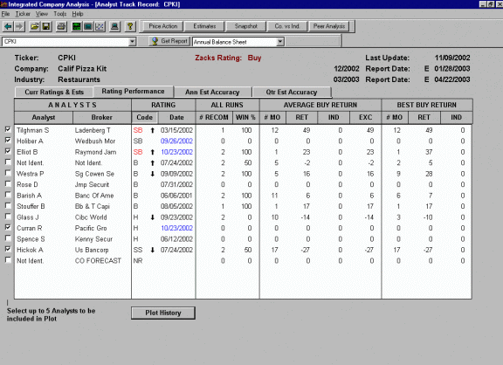Open the Ticker menu
The image size is (503, 365).
23,14
